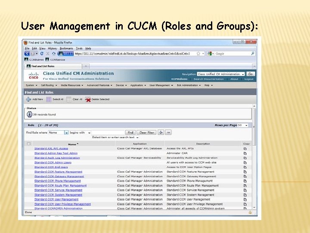Expand the Call Routing menu
This screenshot has height=233, width=310.
49,85
